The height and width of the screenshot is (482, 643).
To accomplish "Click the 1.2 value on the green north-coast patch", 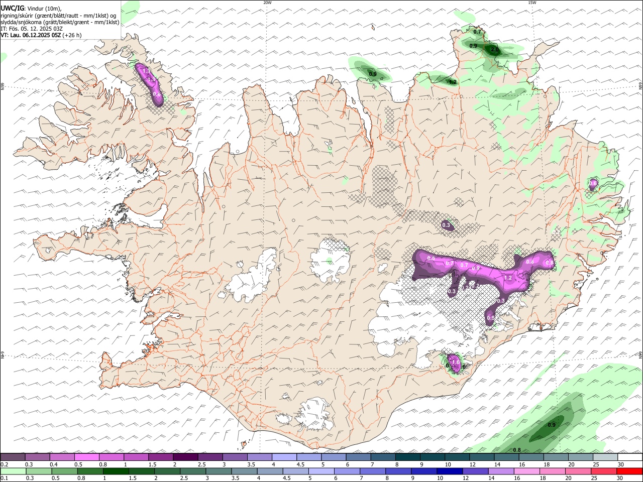I will pos(453,82).
